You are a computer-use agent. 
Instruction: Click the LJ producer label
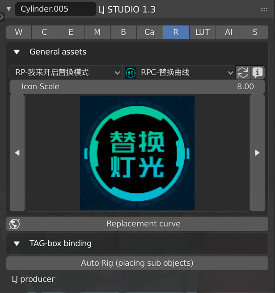pyautogui.click(x=33, y=279)
